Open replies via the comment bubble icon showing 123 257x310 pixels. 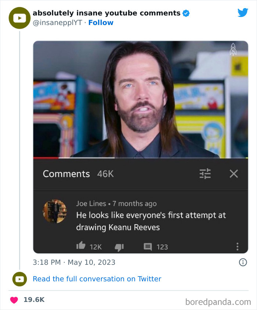tap(148, 247)
